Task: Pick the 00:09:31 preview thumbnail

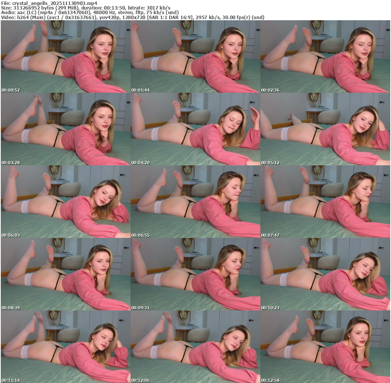Action: click(x=195, y=274)
